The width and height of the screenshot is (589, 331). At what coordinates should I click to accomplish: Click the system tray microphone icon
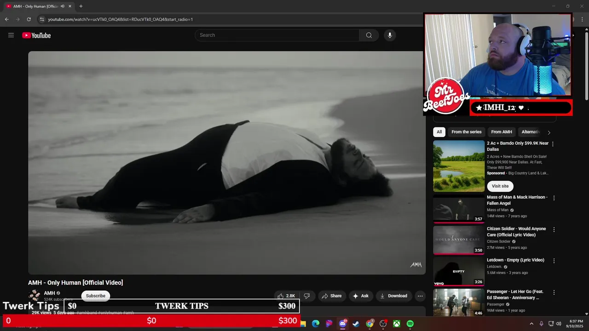click(542, 324)
